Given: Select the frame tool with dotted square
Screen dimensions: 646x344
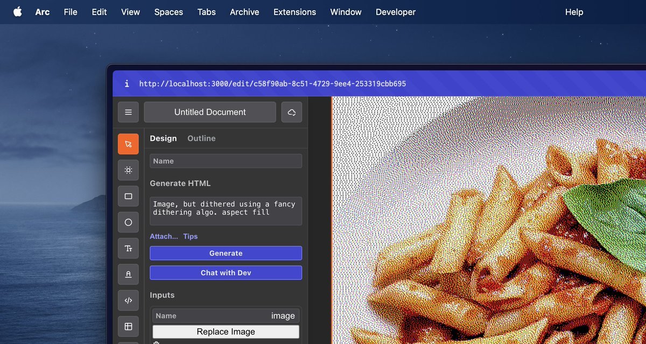Looking at the screenshot, I should click(128, 170).
